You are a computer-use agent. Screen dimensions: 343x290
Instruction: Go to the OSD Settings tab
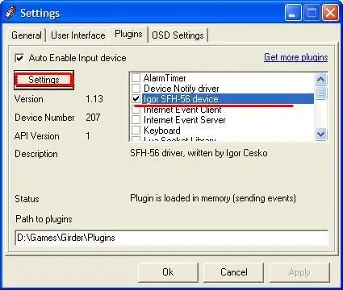tap(178, 35)
